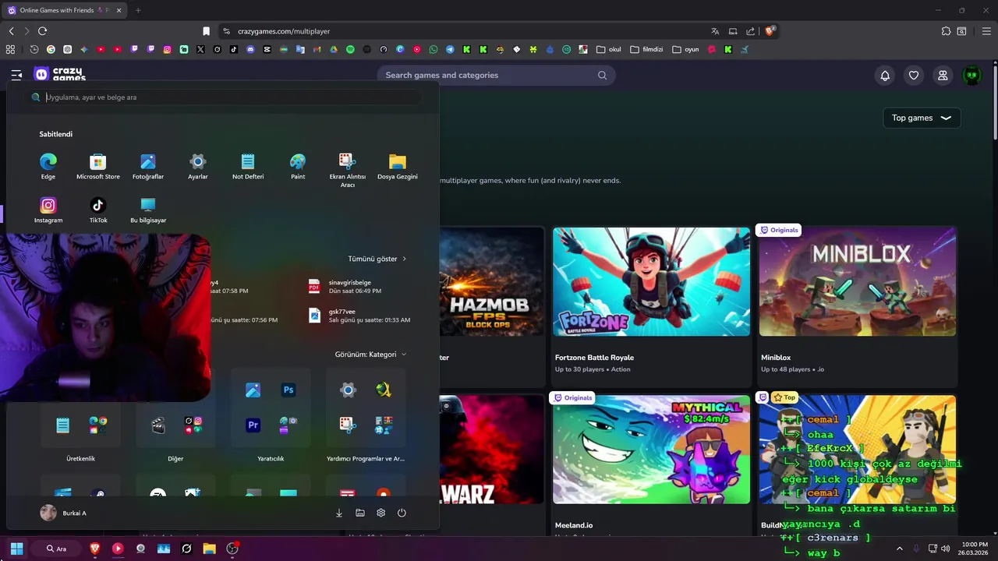Open CrazyGames profile avatar
998x561 pixels.
point(971,76)
